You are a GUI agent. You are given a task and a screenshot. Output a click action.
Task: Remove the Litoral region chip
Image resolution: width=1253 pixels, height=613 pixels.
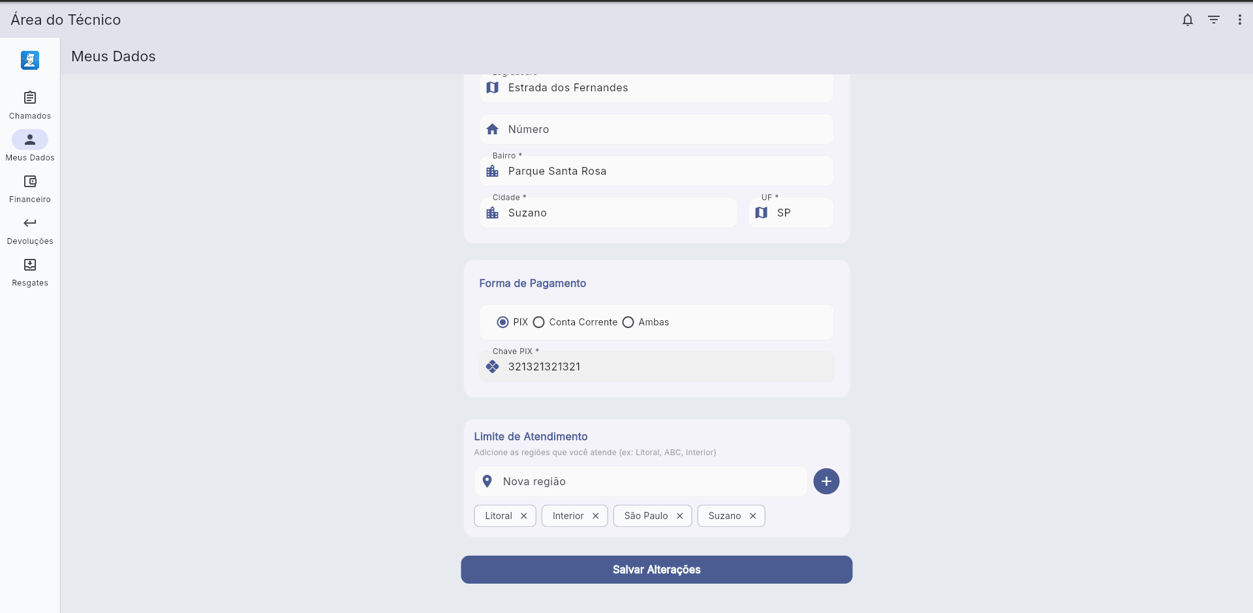point(523,516)
